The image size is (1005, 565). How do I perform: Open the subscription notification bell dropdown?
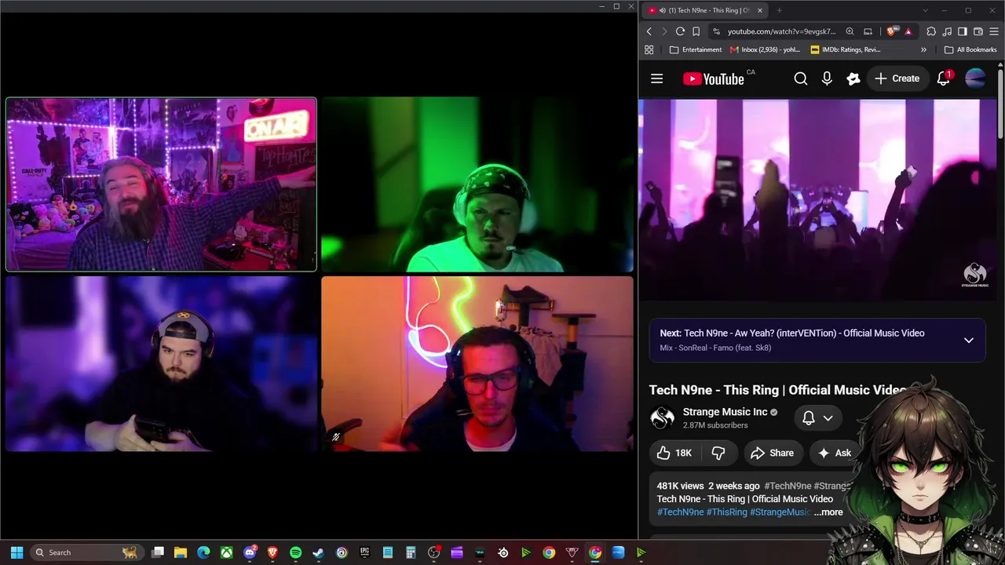(x=817, y=417)
